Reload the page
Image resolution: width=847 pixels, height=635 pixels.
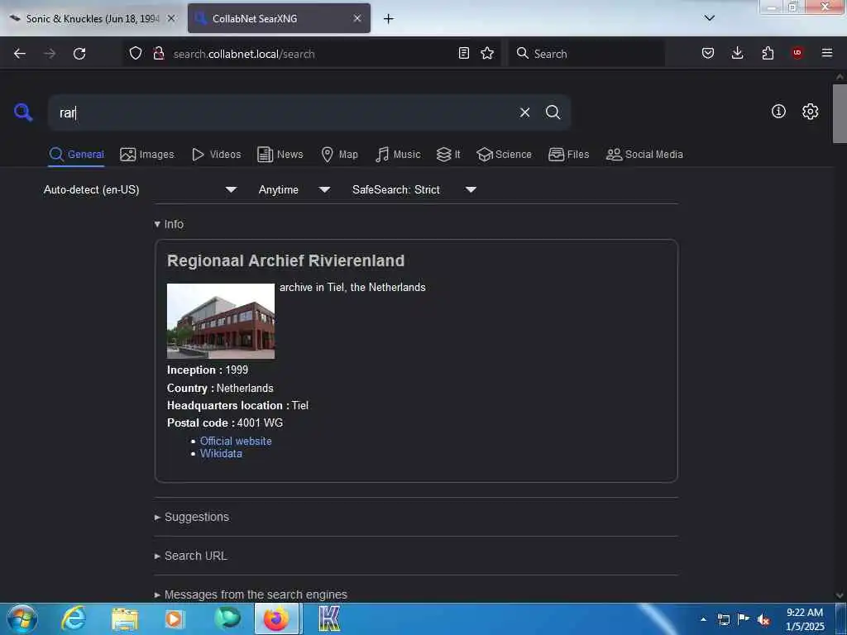tap(79, 54)
